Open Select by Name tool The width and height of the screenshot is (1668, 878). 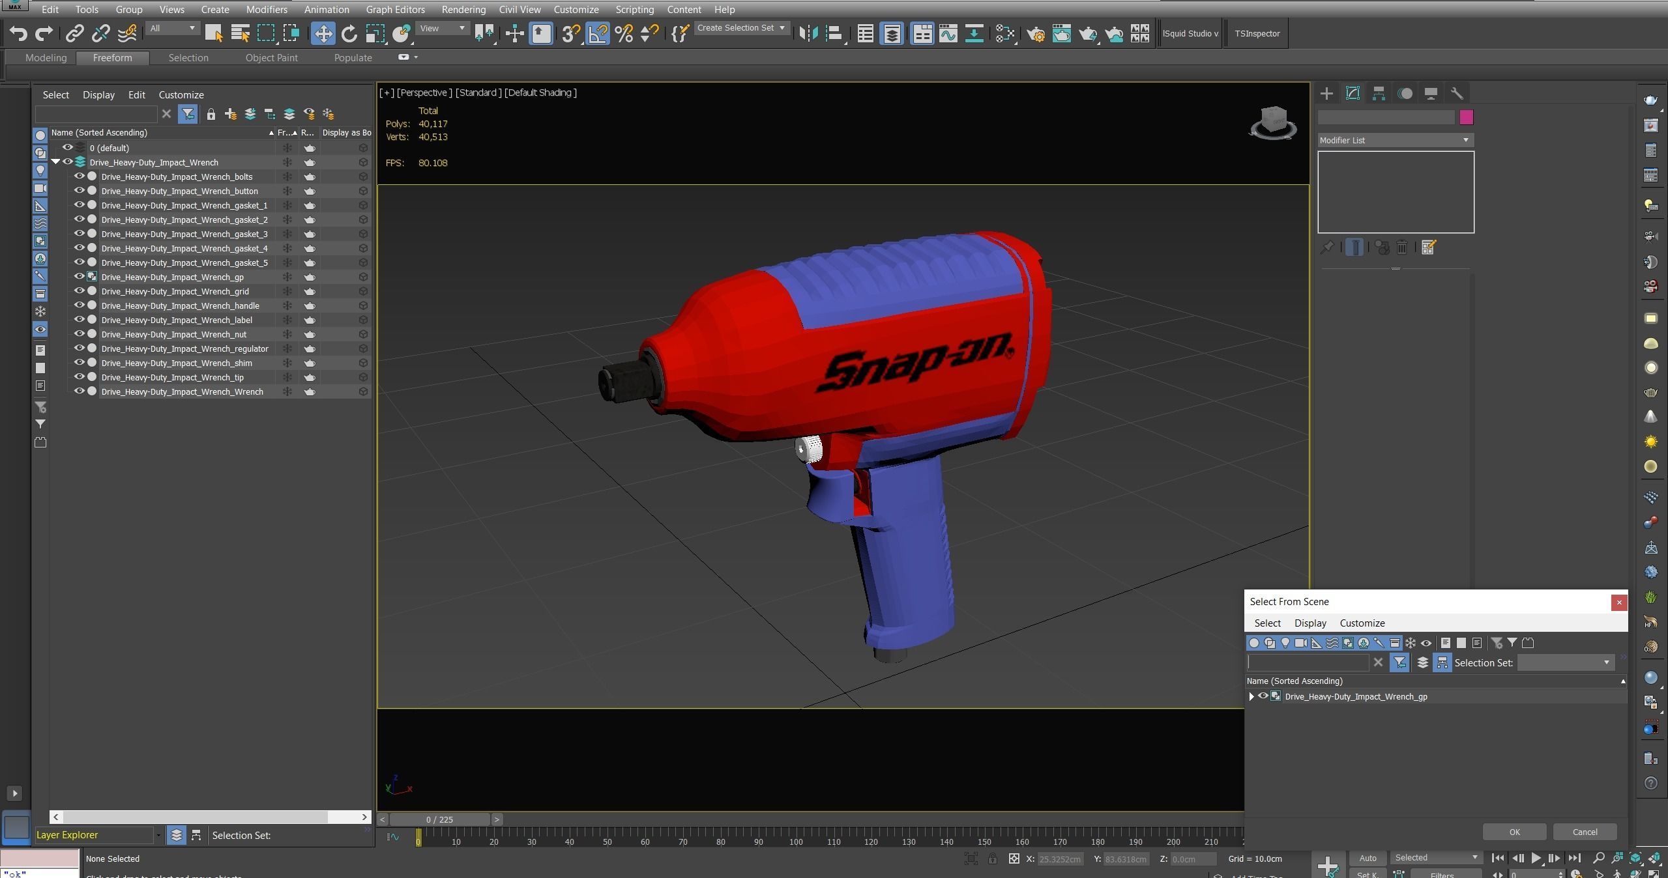[240, 33]
